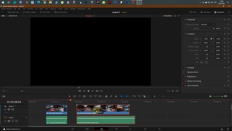
Task: Click the Detail Zoom icon
Action: click(x=139, y=96)
